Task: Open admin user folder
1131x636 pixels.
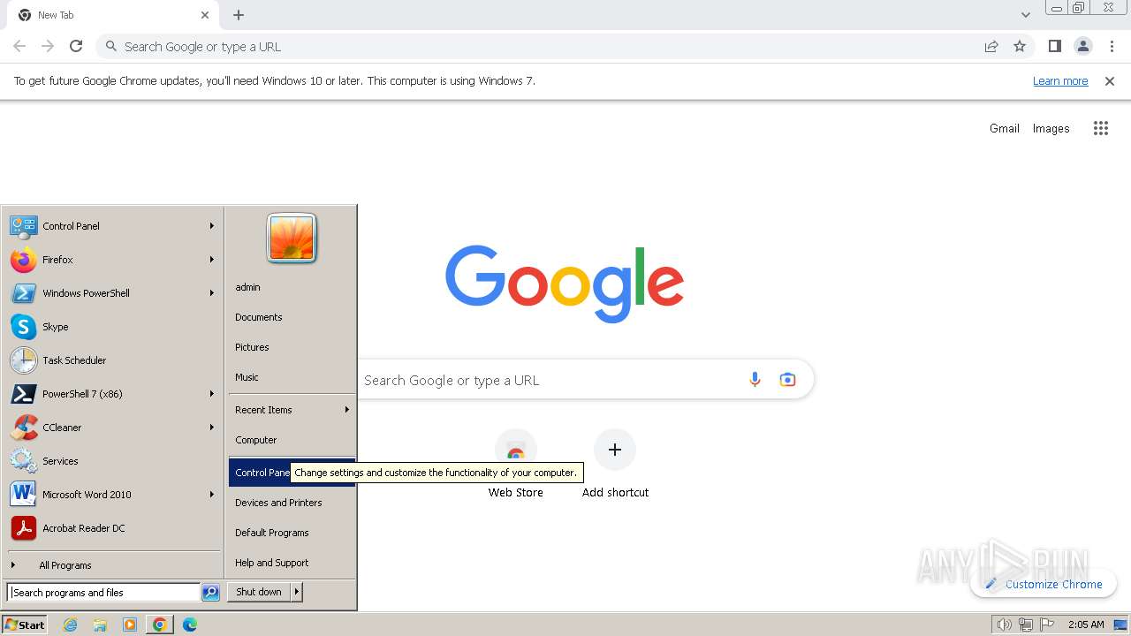Action: pyautogui.click(x=292, y=287)
